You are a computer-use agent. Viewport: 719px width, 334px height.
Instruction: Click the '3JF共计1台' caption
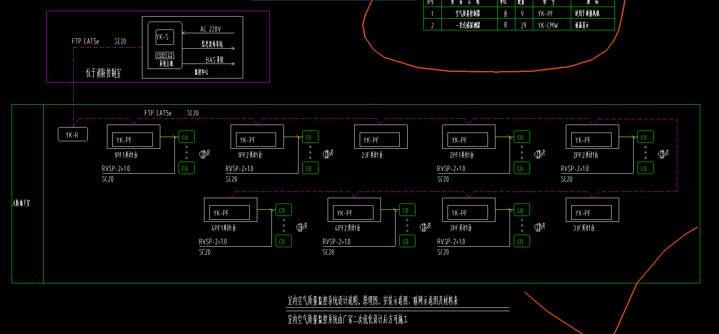pyautogui.click(x=584, y=228)
